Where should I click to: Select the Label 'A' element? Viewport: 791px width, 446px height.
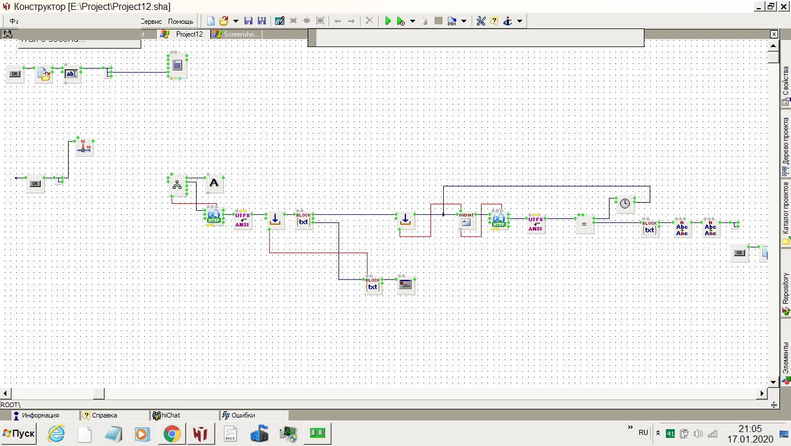214,184
